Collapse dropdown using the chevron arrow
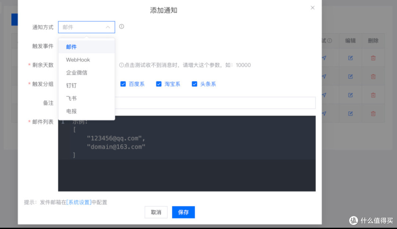The height and width of the screenshot is (229, 397). pyautogui.click(x=108, y=27)
